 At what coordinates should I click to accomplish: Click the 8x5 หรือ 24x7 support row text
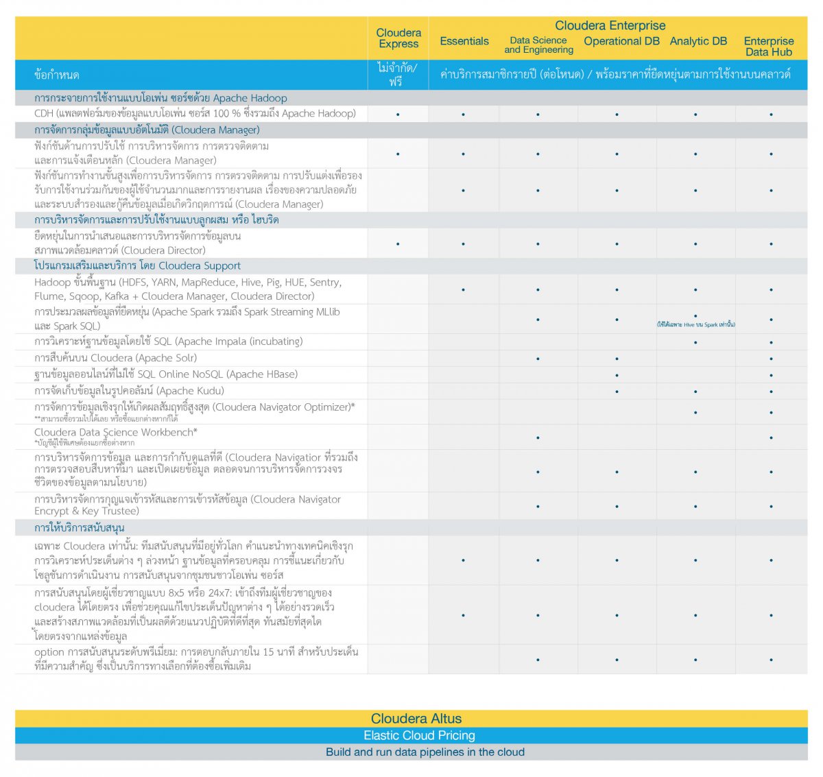coord(183,614)
